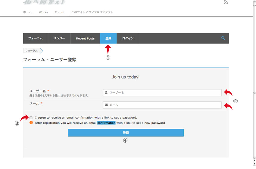The image size is (256, 169).
Task: Click the フォーラム breadcrumb link
Action: (x=31, y=51)
